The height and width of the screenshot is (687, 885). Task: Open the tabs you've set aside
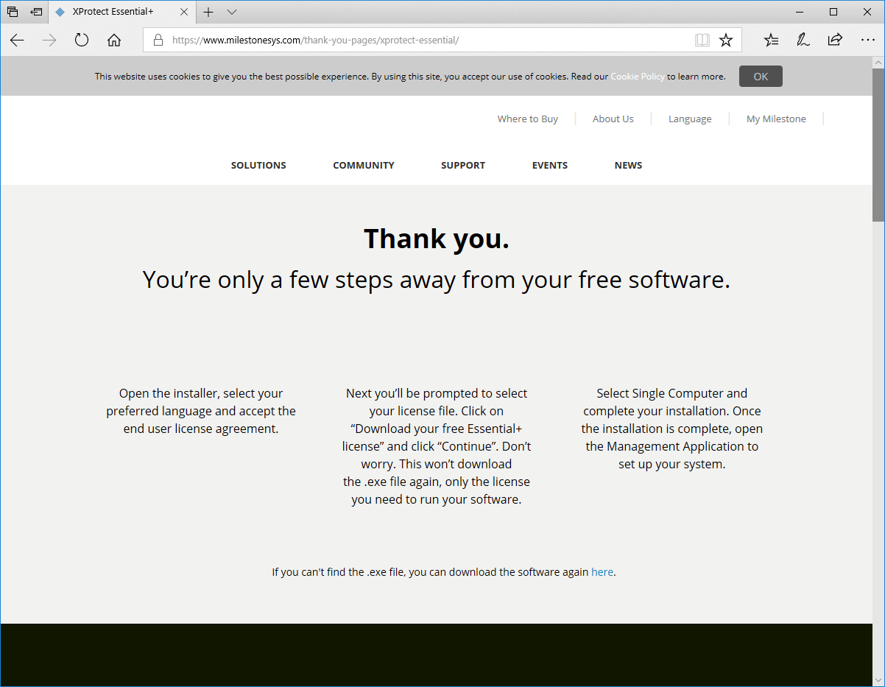[x=13, y=12]
